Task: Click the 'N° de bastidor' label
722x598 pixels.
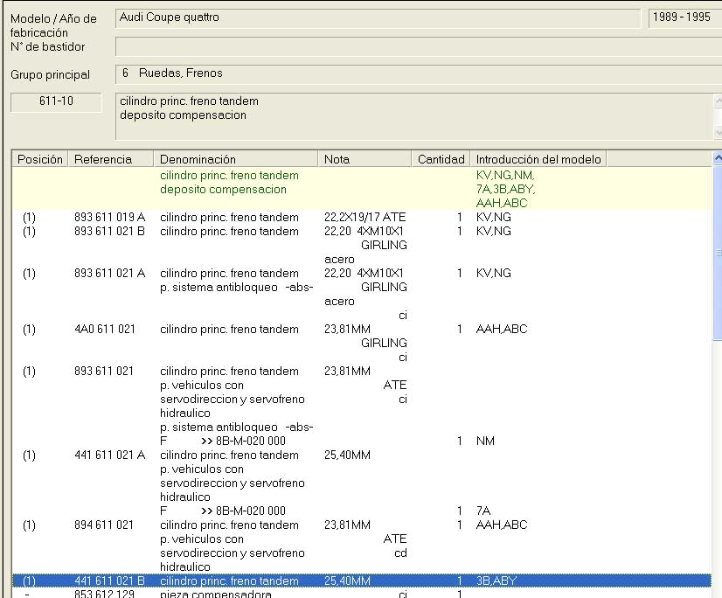Action: (x=47, y=46)
